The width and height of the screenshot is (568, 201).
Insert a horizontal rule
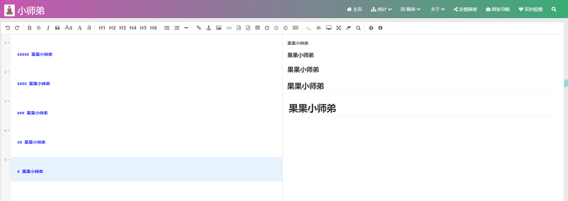point(186,28)
